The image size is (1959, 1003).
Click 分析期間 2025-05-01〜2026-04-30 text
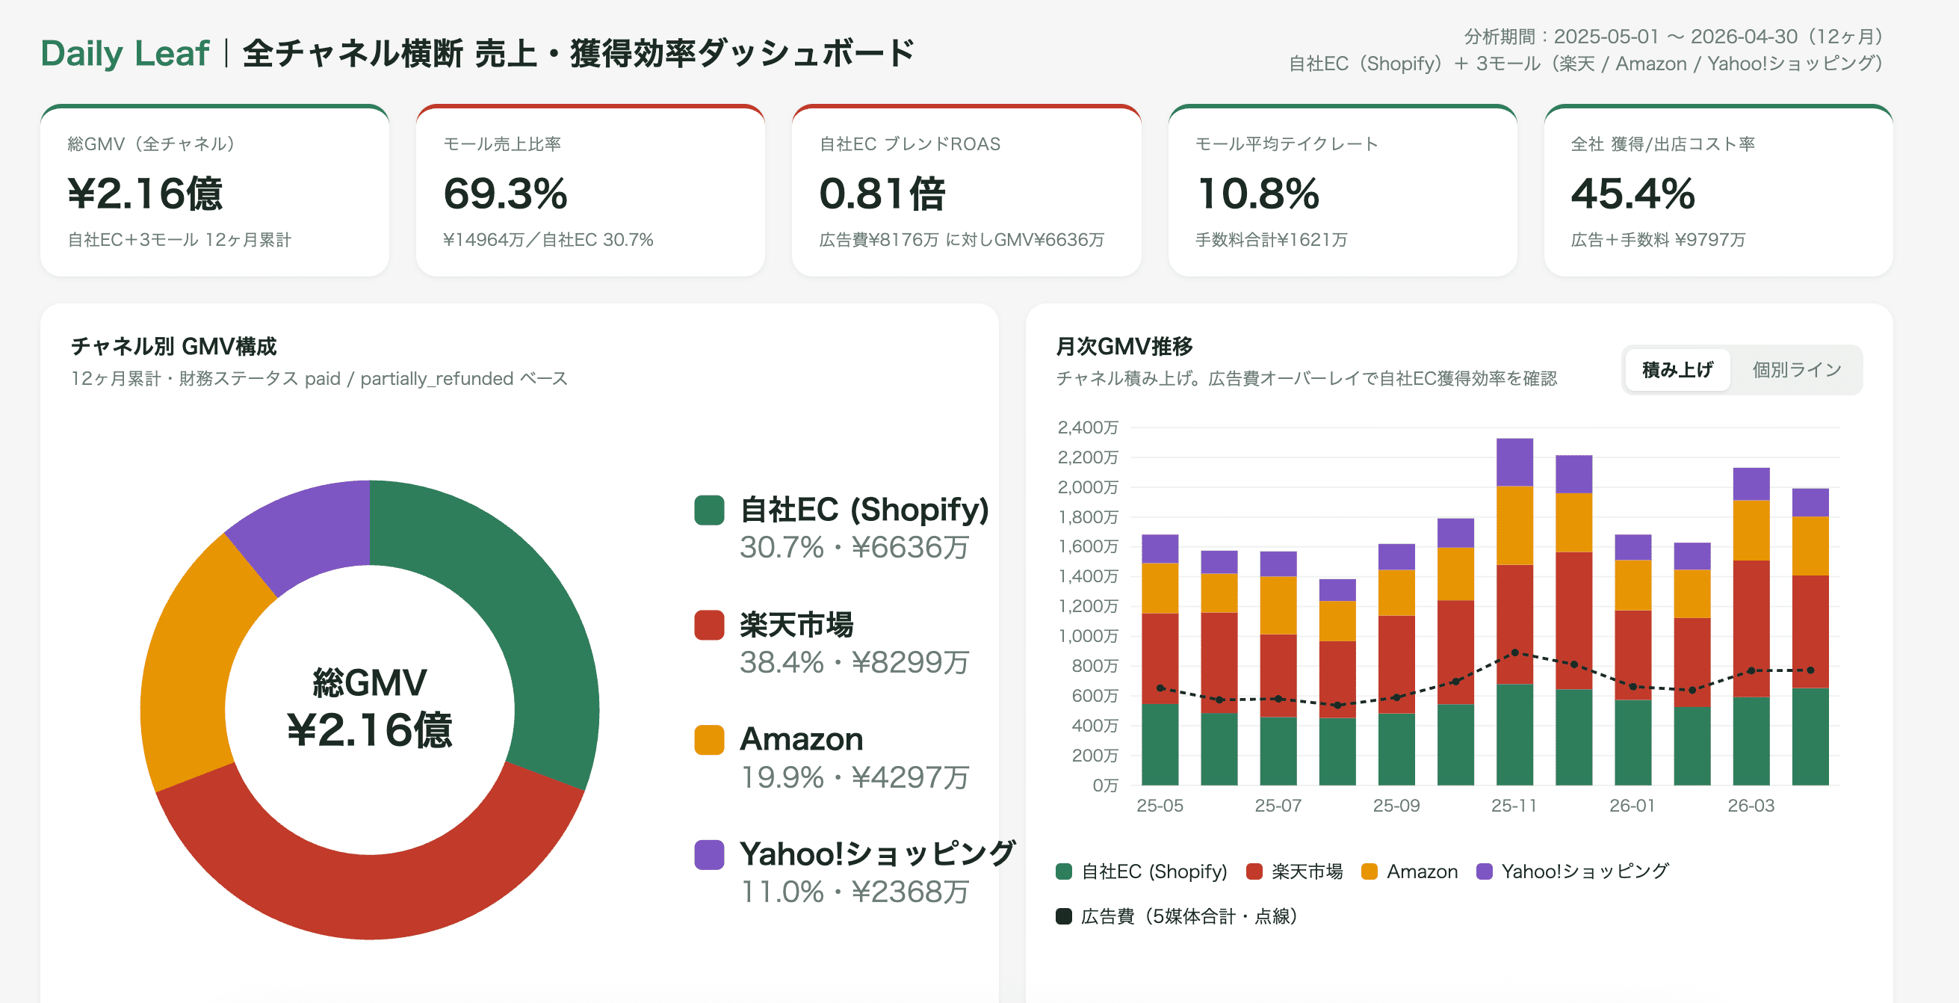[x=1673, y=36]
